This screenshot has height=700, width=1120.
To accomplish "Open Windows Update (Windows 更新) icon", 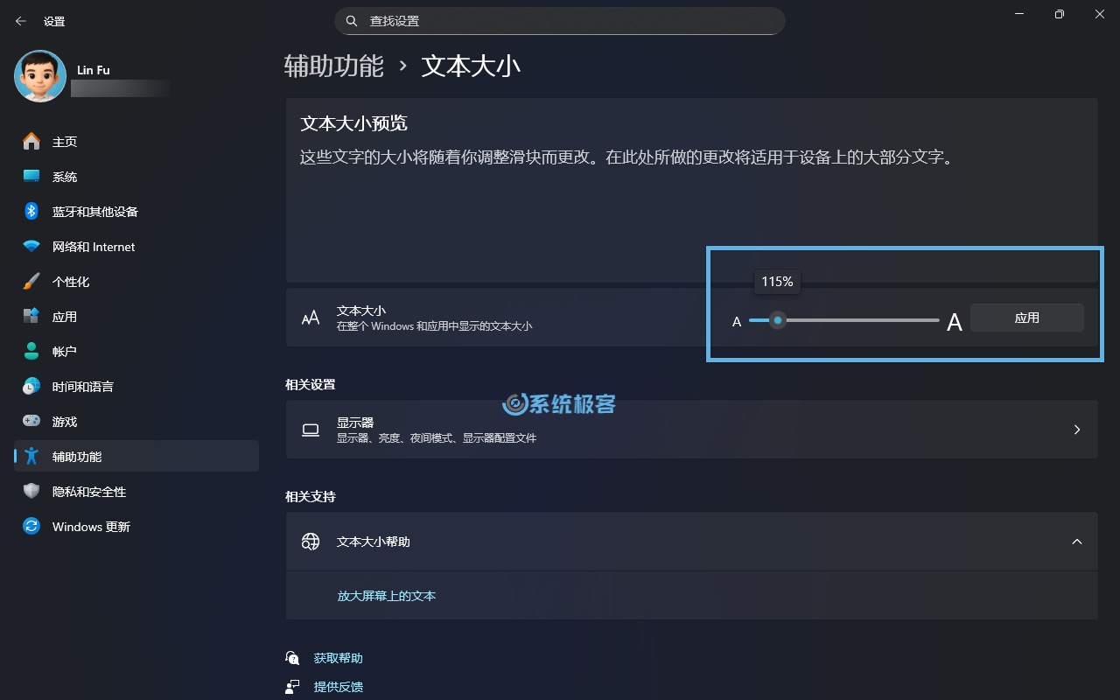I will click(31, 527).
